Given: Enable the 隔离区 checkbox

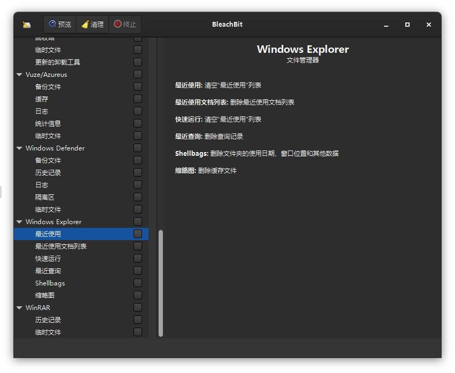Looking at the screenshot, I should pyautogui.click(x=138, y=197).
